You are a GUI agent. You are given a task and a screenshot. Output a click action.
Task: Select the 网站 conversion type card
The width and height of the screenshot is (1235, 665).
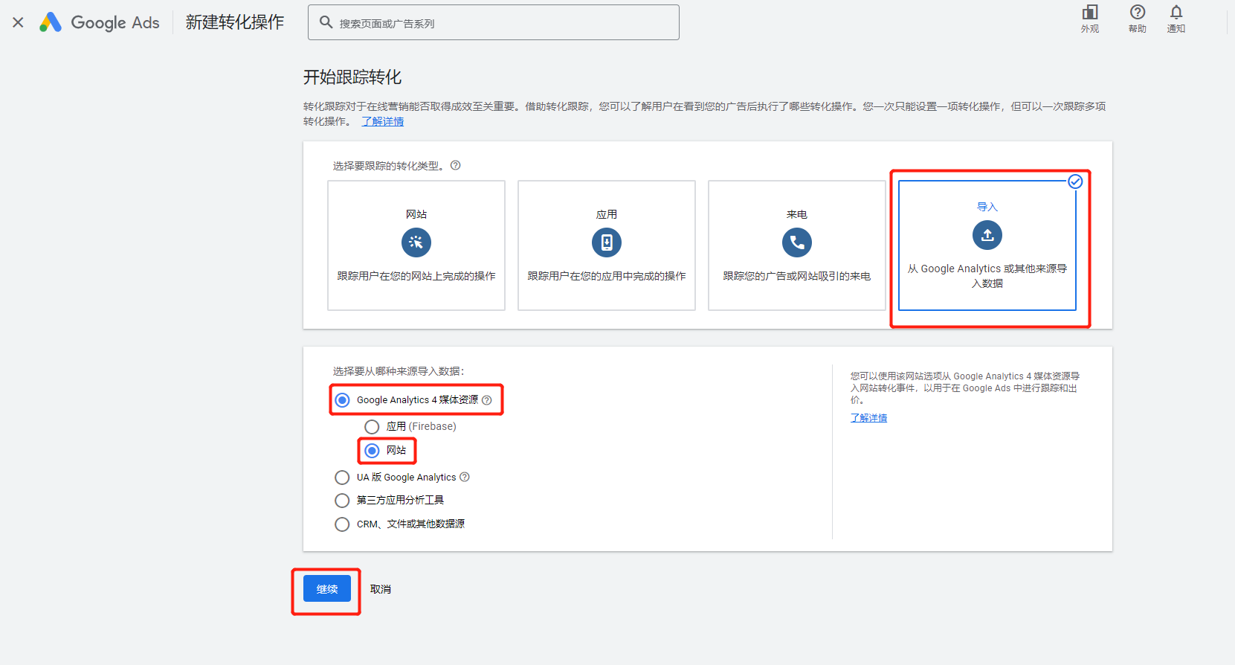click(x=416, y=245)
